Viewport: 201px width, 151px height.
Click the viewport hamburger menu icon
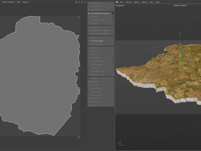pyautogui.click(x=117, y=2)
